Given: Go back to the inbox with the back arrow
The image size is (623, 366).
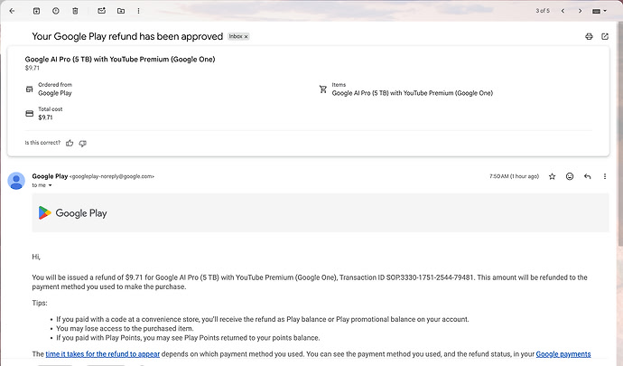Looking at the screenshot, I should point(12,11).
